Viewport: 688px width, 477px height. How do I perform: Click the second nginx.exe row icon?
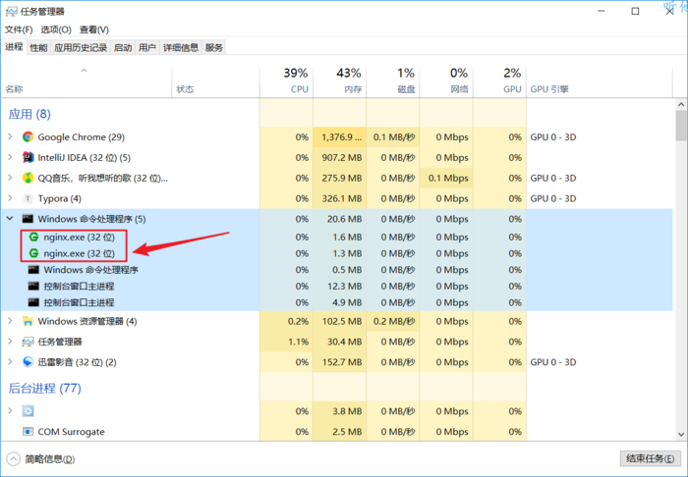(33, 253)
